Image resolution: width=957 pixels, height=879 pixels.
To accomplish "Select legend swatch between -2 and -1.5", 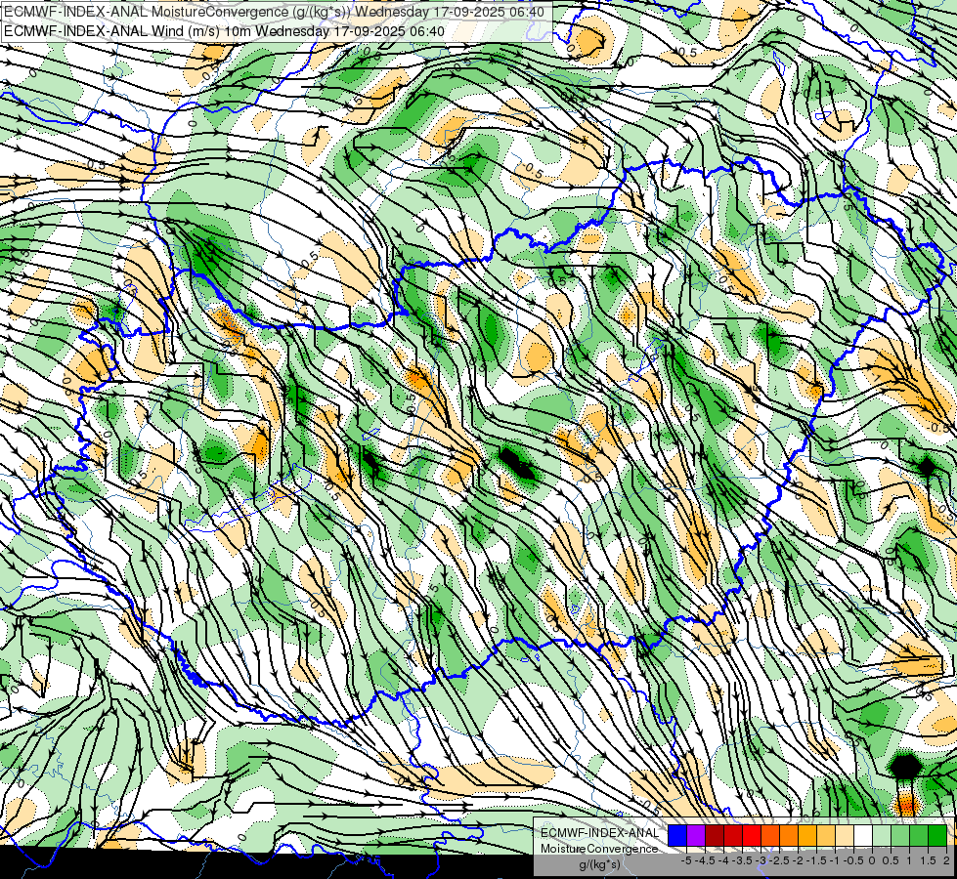I will (807, 836).
